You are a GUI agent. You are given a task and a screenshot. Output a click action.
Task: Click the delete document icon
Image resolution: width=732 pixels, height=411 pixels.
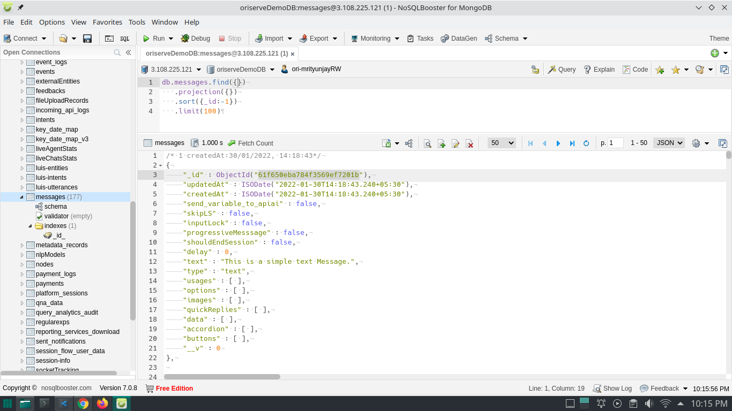pyautogui.click(x=469, y=143)
